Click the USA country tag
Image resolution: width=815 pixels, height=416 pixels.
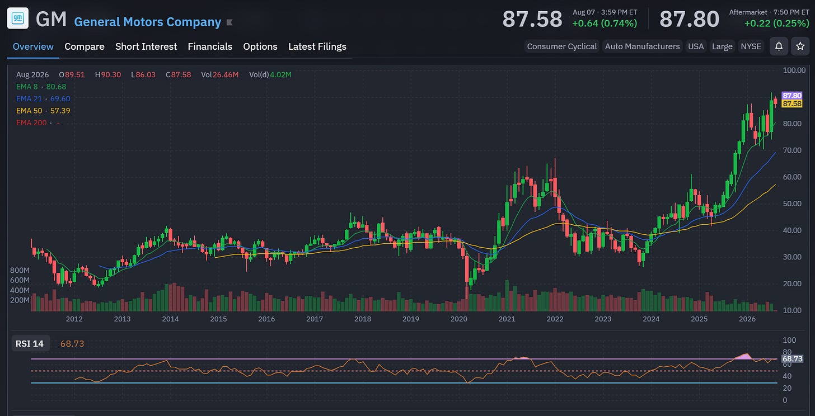(696, 46)
